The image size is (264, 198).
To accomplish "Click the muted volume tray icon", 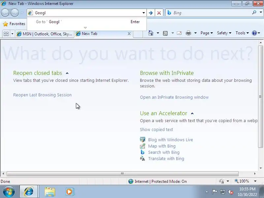I will click(x=230, y=192).
